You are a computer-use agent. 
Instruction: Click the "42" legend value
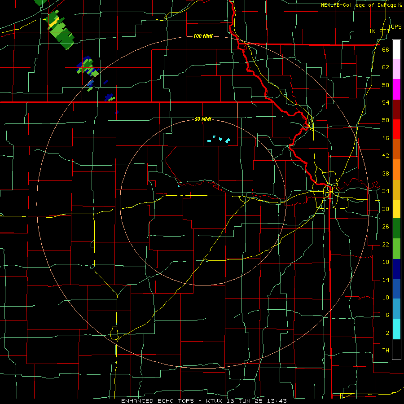coord(386,156)
